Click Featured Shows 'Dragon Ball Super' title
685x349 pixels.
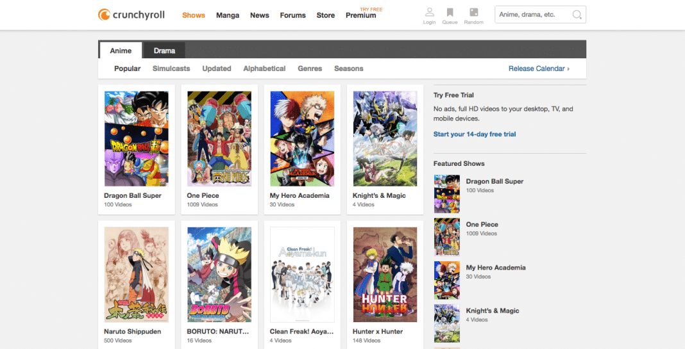[495, 181]
